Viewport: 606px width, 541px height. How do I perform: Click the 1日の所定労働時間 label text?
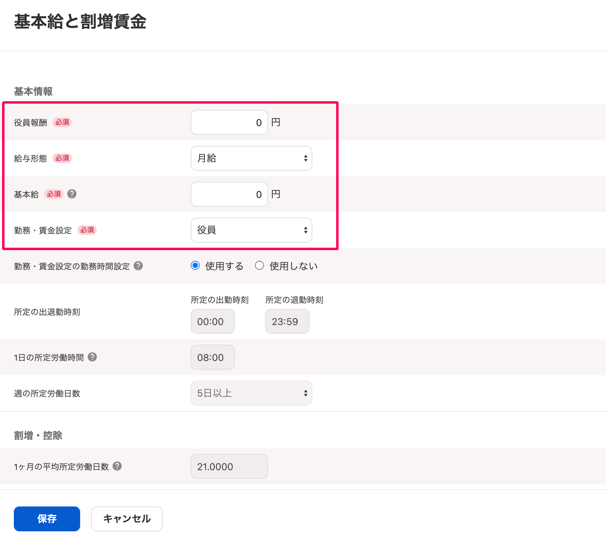point(49,358)
